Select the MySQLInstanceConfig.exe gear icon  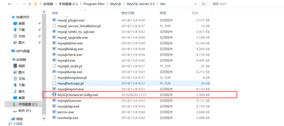point(54,95)
